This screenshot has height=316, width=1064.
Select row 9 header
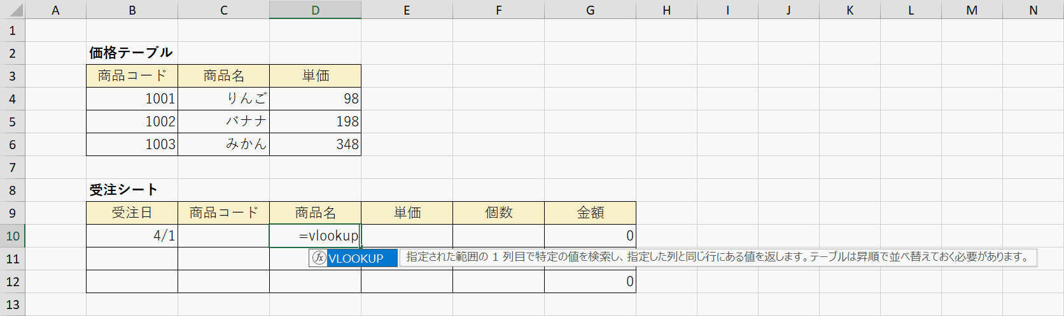click(13, 213)
